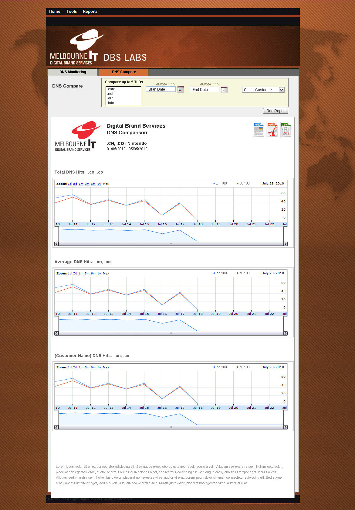Select .net in the TLD list

click(x=123, y=94)
